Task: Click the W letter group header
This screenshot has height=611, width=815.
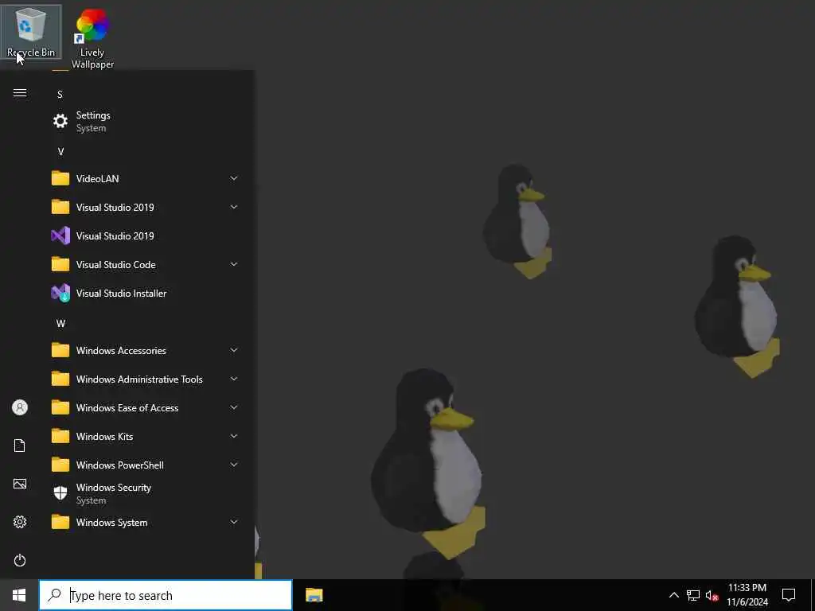Action: point(60,324)
